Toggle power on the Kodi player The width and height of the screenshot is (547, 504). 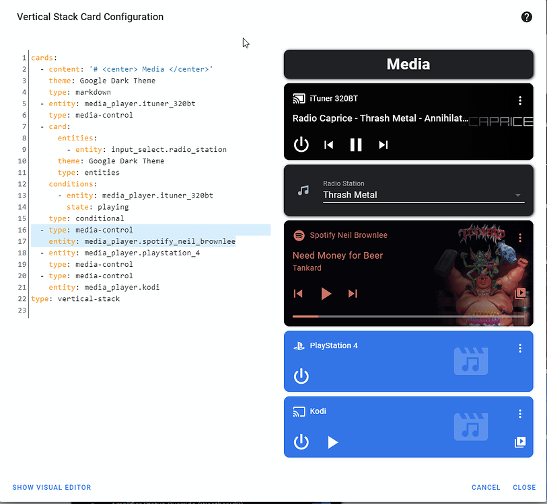coord(301,442)
